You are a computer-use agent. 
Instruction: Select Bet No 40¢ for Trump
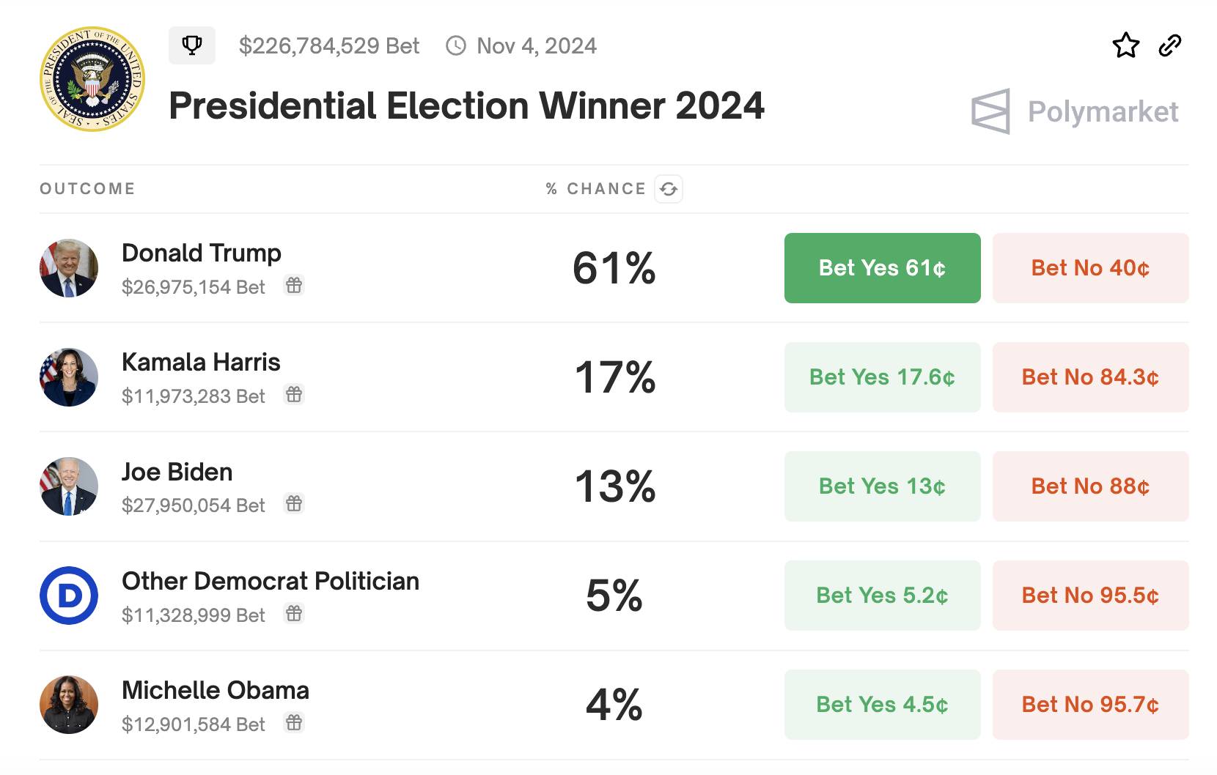(1090, 268)
